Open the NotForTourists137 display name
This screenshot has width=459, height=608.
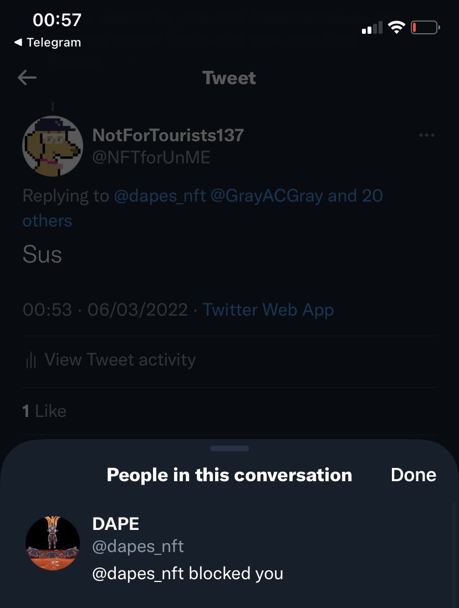pyautogui.click(x=168, y=135)
